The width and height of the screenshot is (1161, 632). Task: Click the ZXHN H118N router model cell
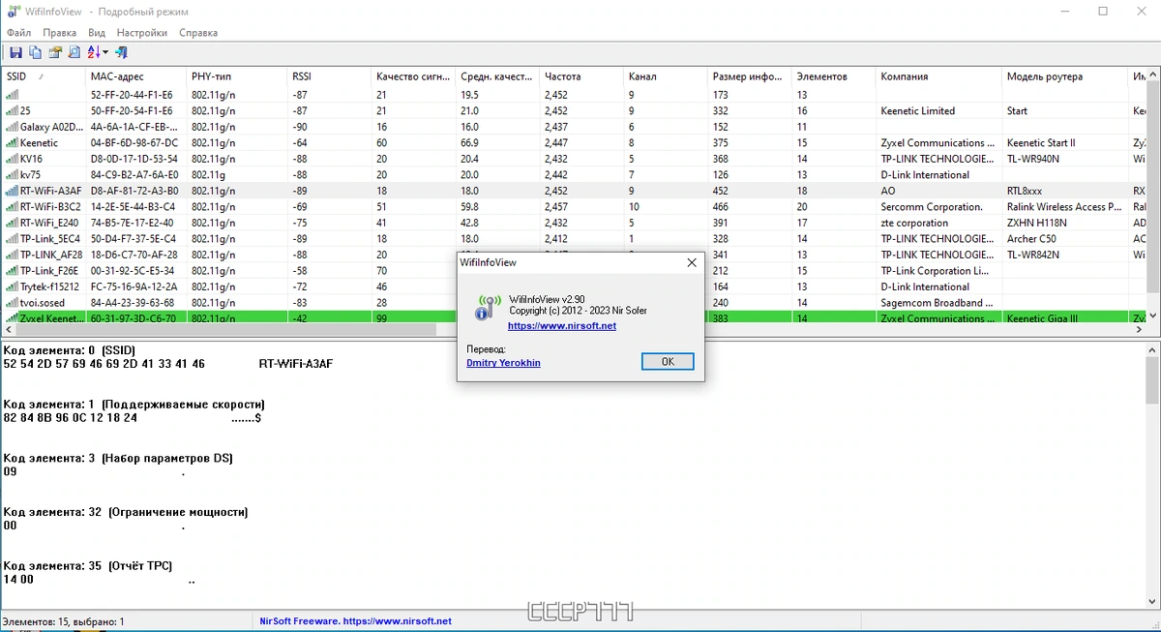[x=1039, y=223]
